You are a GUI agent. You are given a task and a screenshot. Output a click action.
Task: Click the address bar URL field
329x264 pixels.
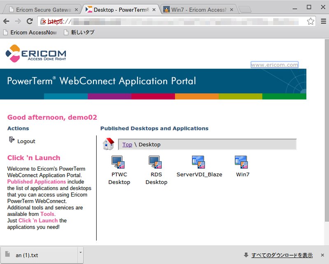pos(176,21)
